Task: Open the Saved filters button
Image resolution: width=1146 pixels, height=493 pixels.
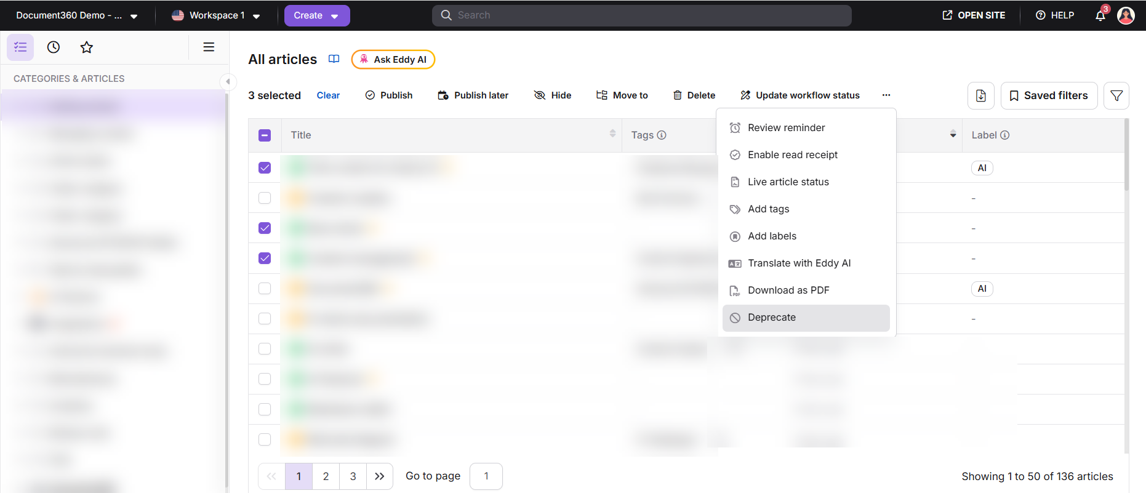Action: [1049, 95]
